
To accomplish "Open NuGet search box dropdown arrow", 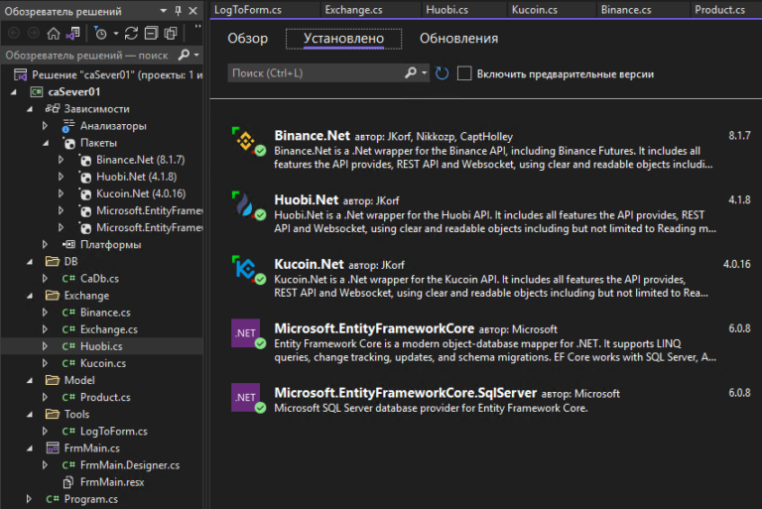I will point(425,72).
